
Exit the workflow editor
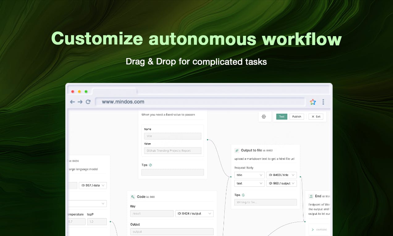[316, 117]
